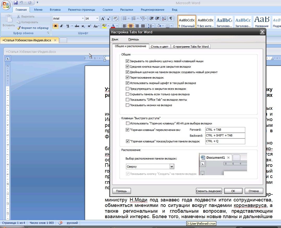Click the Sort icon in paragraph group
The height and width of the screenshot is (228, 281).
pyautogui.click(x=164, y=18)
